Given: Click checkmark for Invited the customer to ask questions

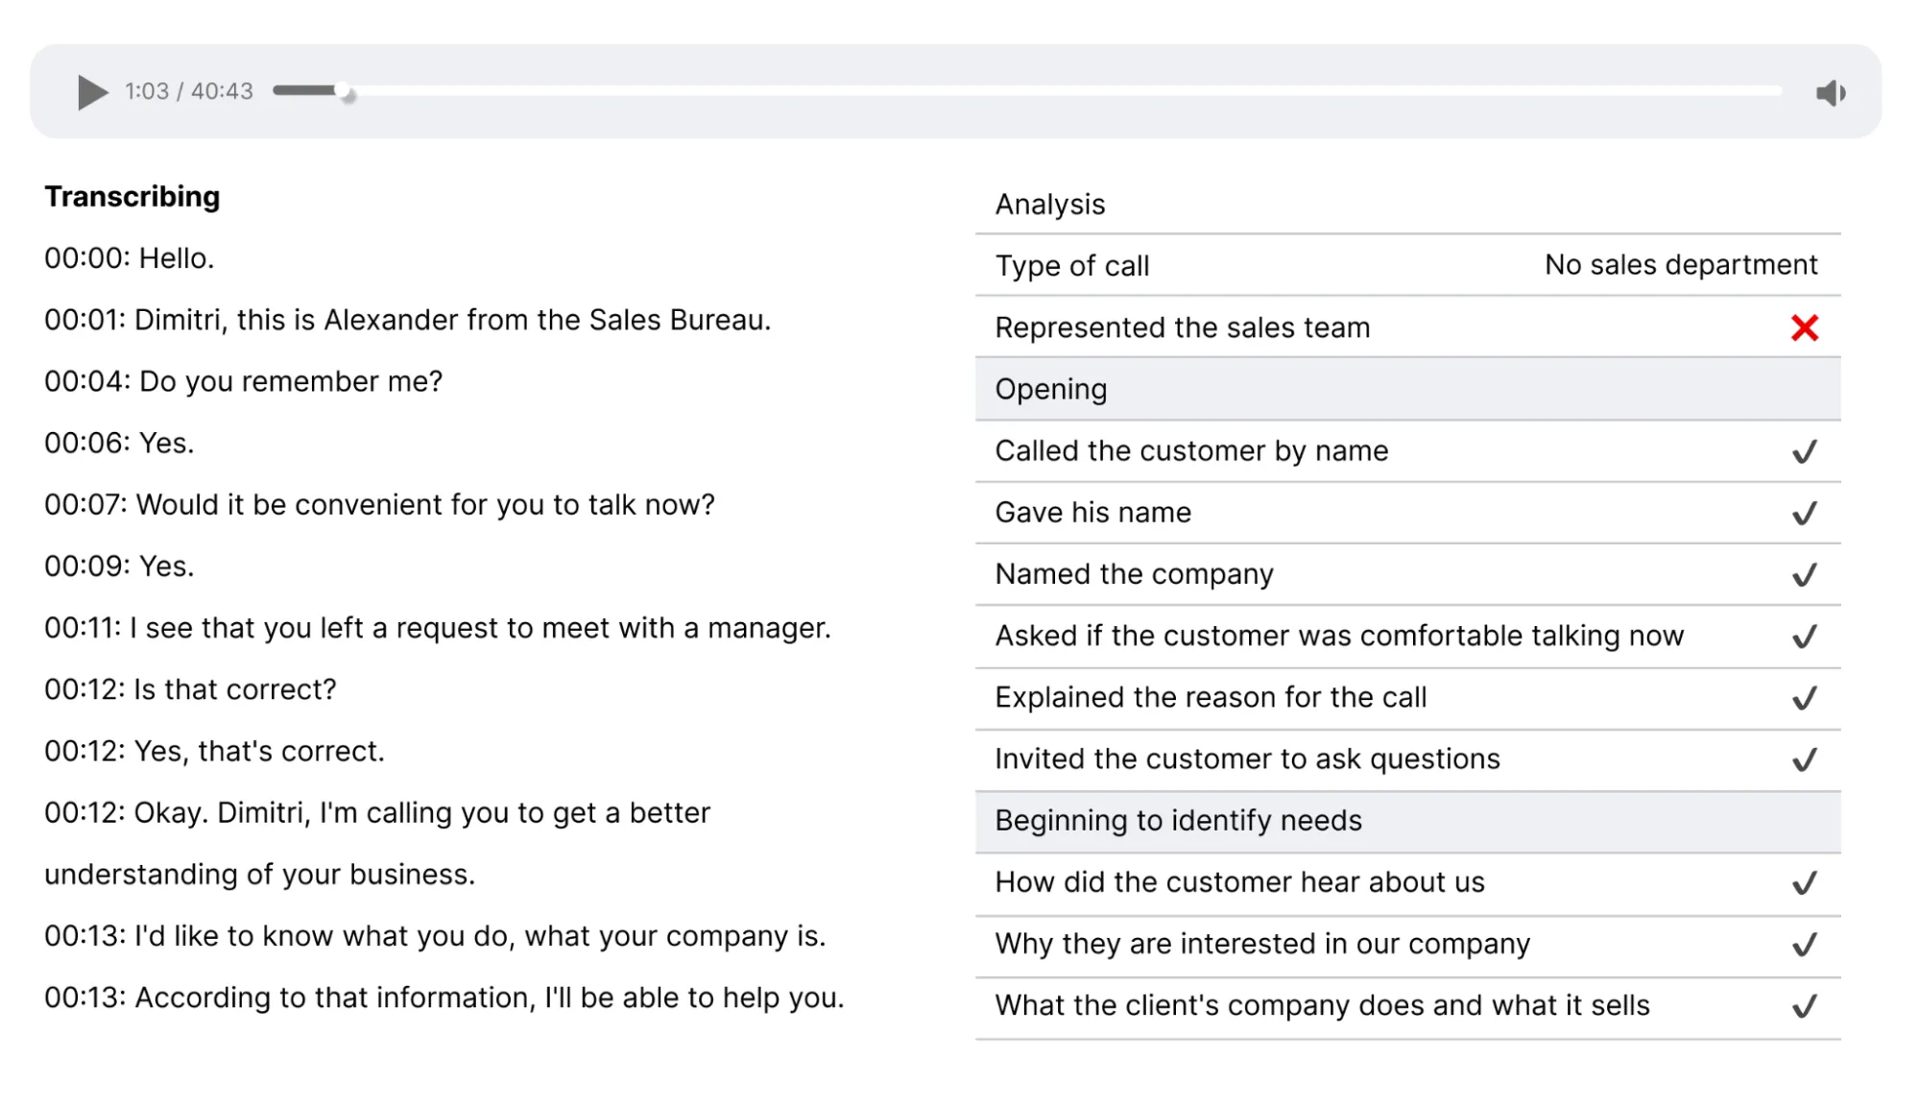Looking at the screenshot, I should (x=1804, y=759).
